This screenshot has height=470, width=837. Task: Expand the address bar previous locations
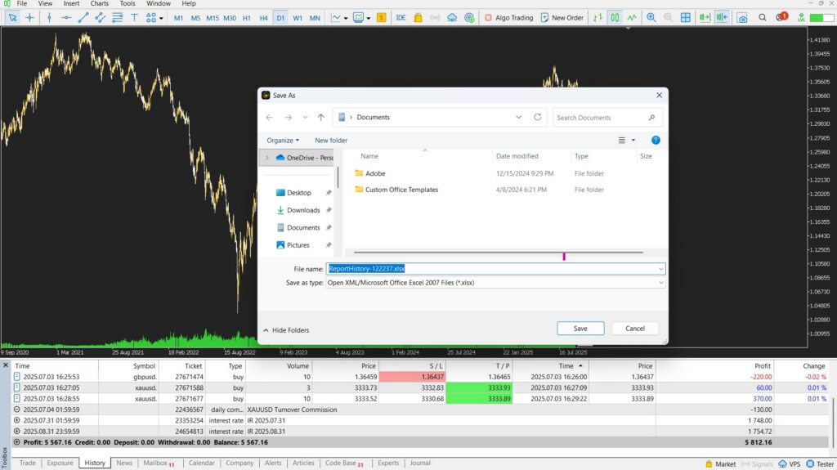[518, 117]
